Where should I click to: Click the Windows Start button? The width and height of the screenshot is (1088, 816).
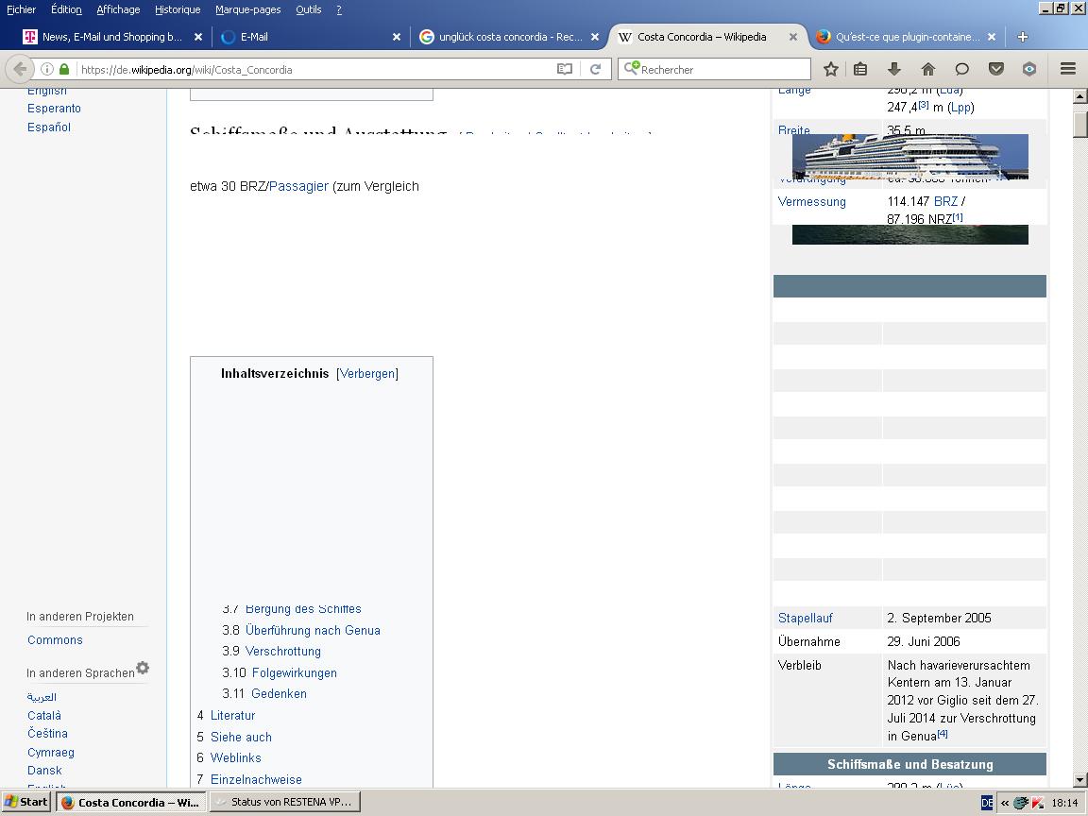26,802
